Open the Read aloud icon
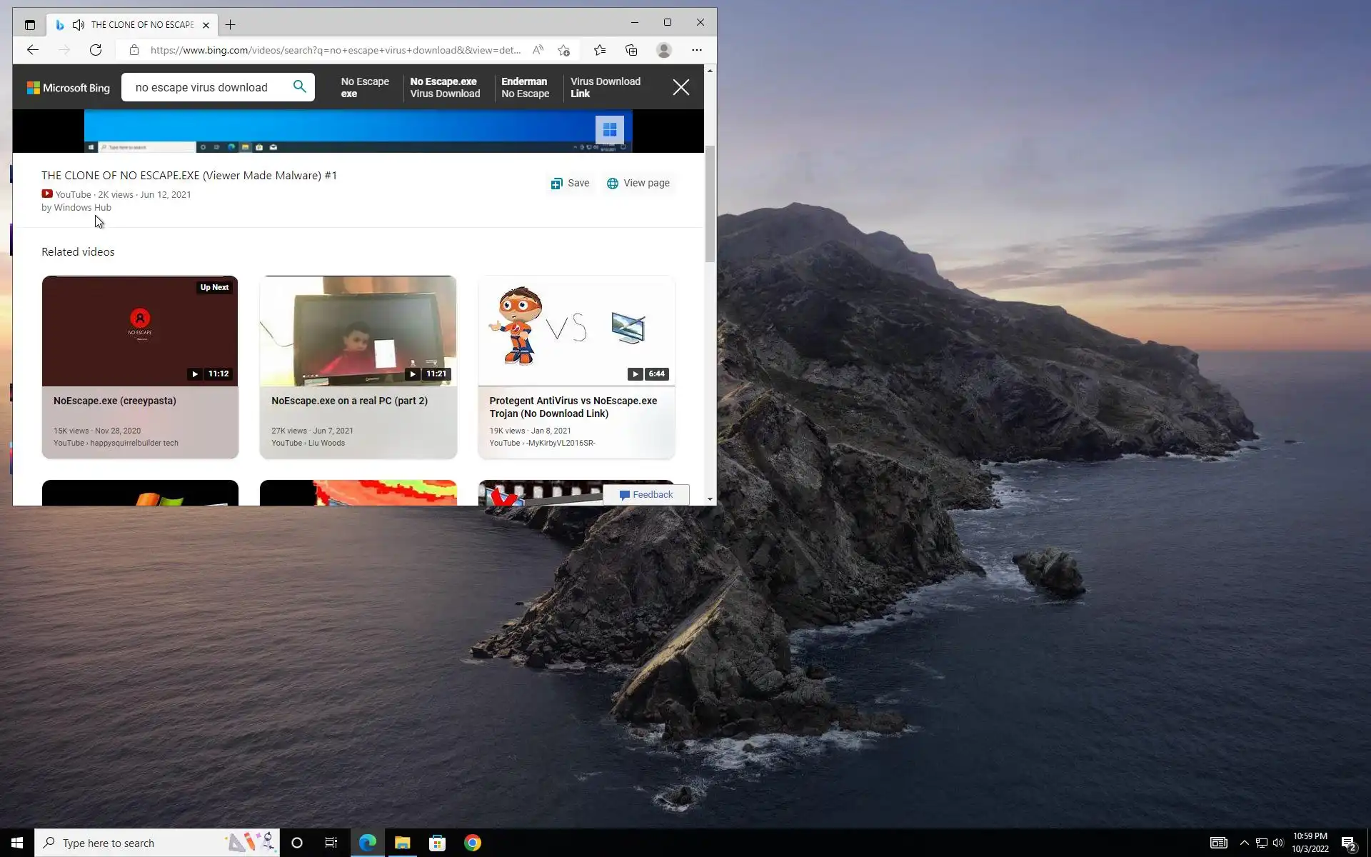This screenshot has width=1371, height=857. pyautogui.click(x=538, y=50)
